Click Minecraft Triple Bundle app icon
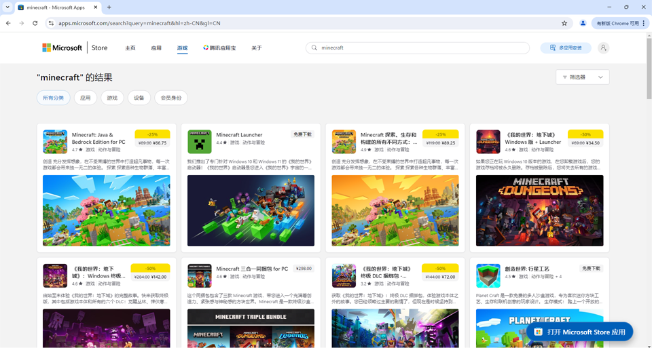This screenshot has width=652, height=348. [199, 275]
